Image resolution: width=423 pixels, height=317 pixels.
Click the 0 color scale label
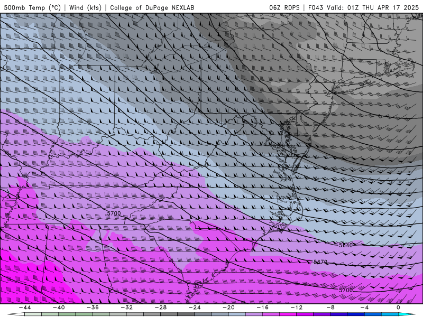[398, 307]
